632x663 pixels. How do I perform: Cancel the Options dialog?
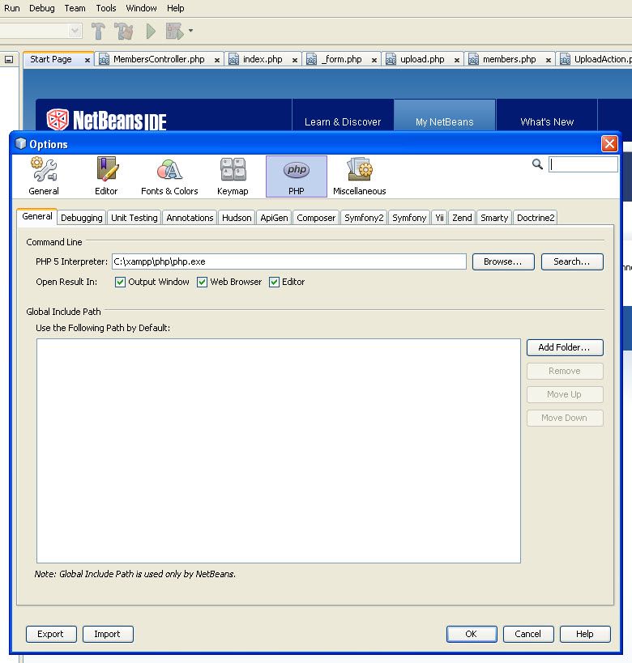pos(527,634)
